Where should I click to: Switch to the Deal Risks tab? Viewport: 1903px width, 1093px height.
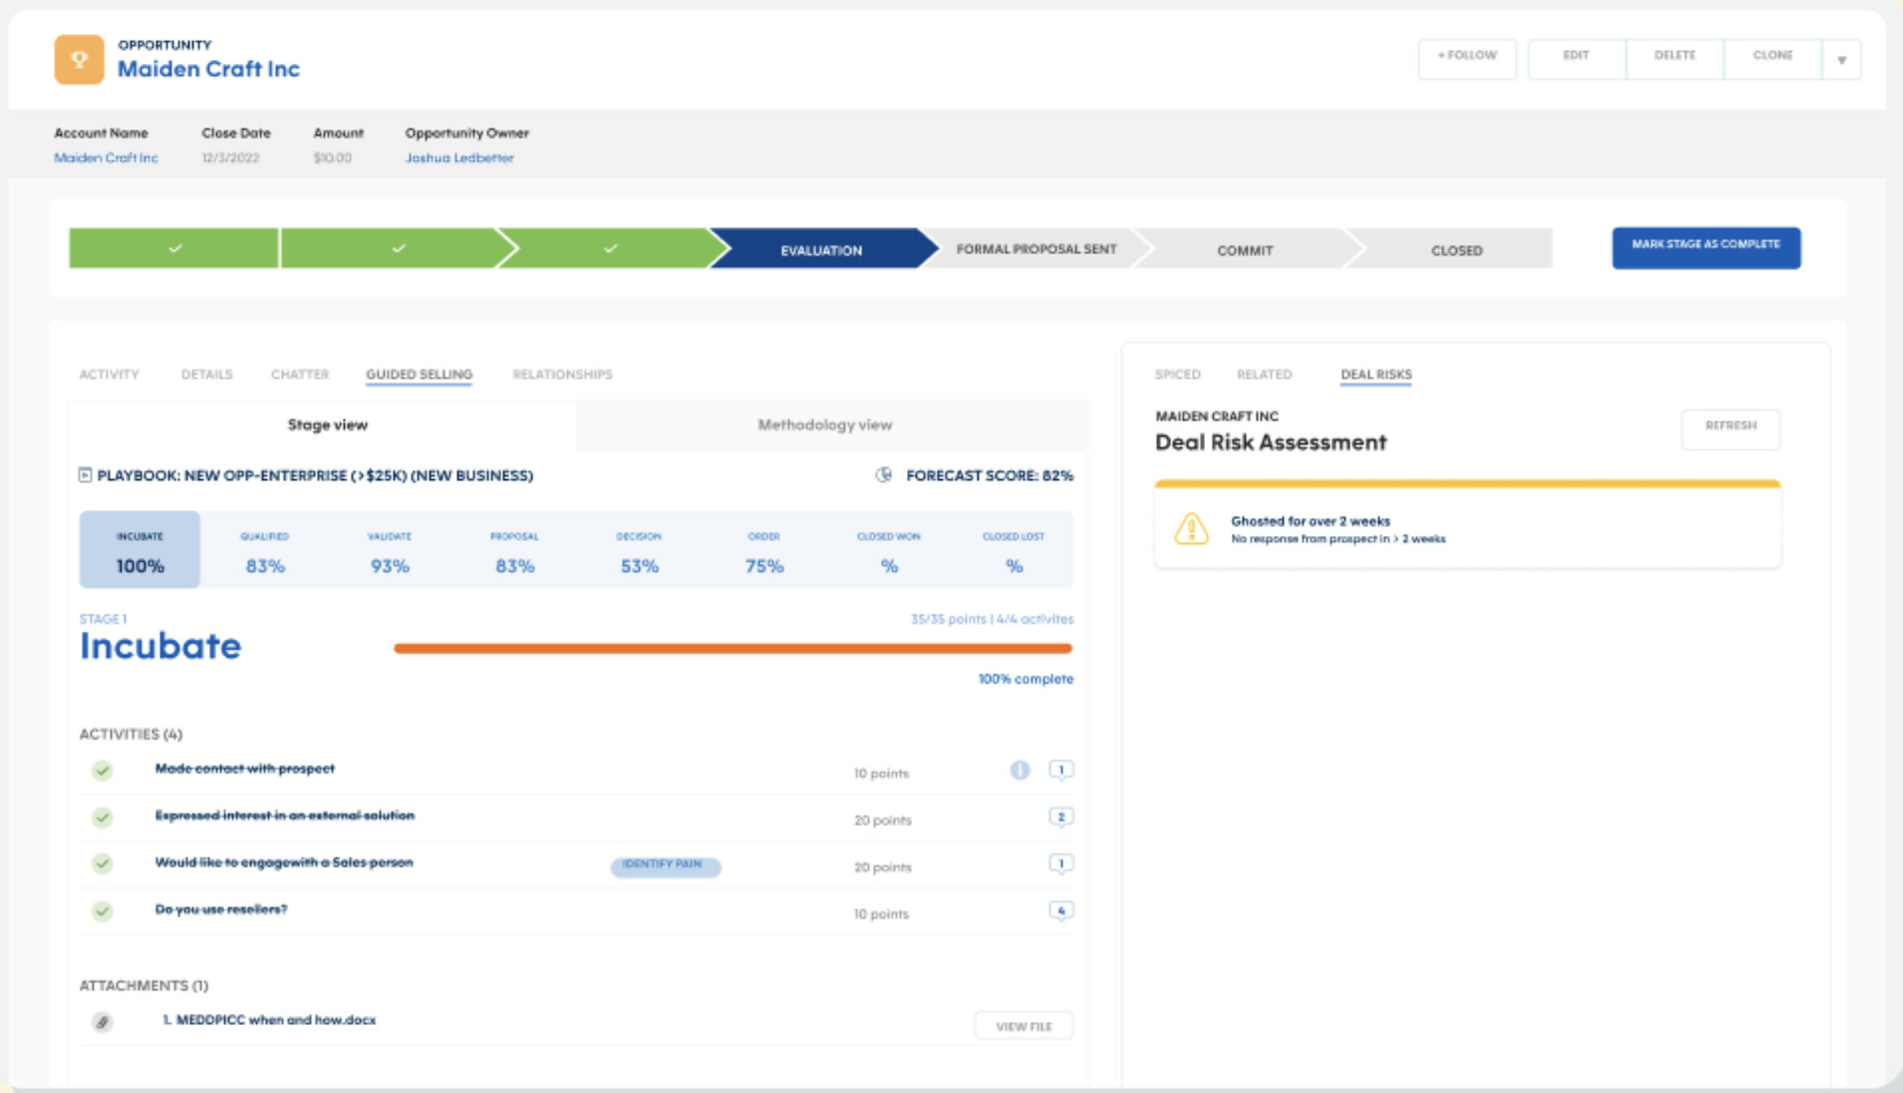pos(1376,374)
